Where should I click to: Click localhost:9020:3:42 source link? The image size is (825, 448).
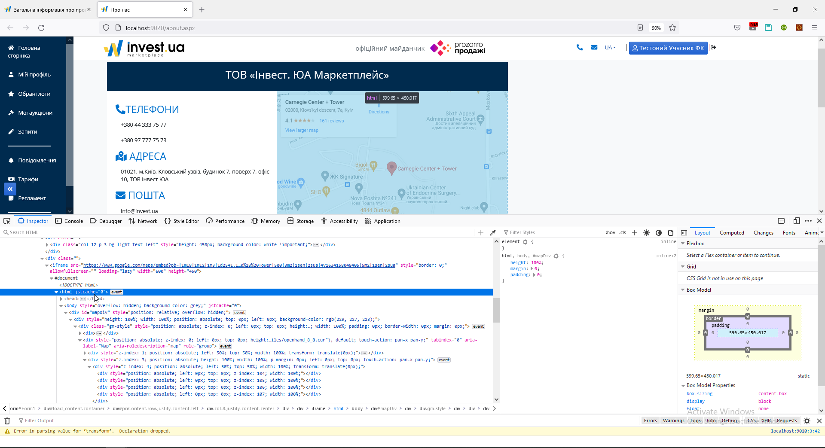[x=795, y=431]
